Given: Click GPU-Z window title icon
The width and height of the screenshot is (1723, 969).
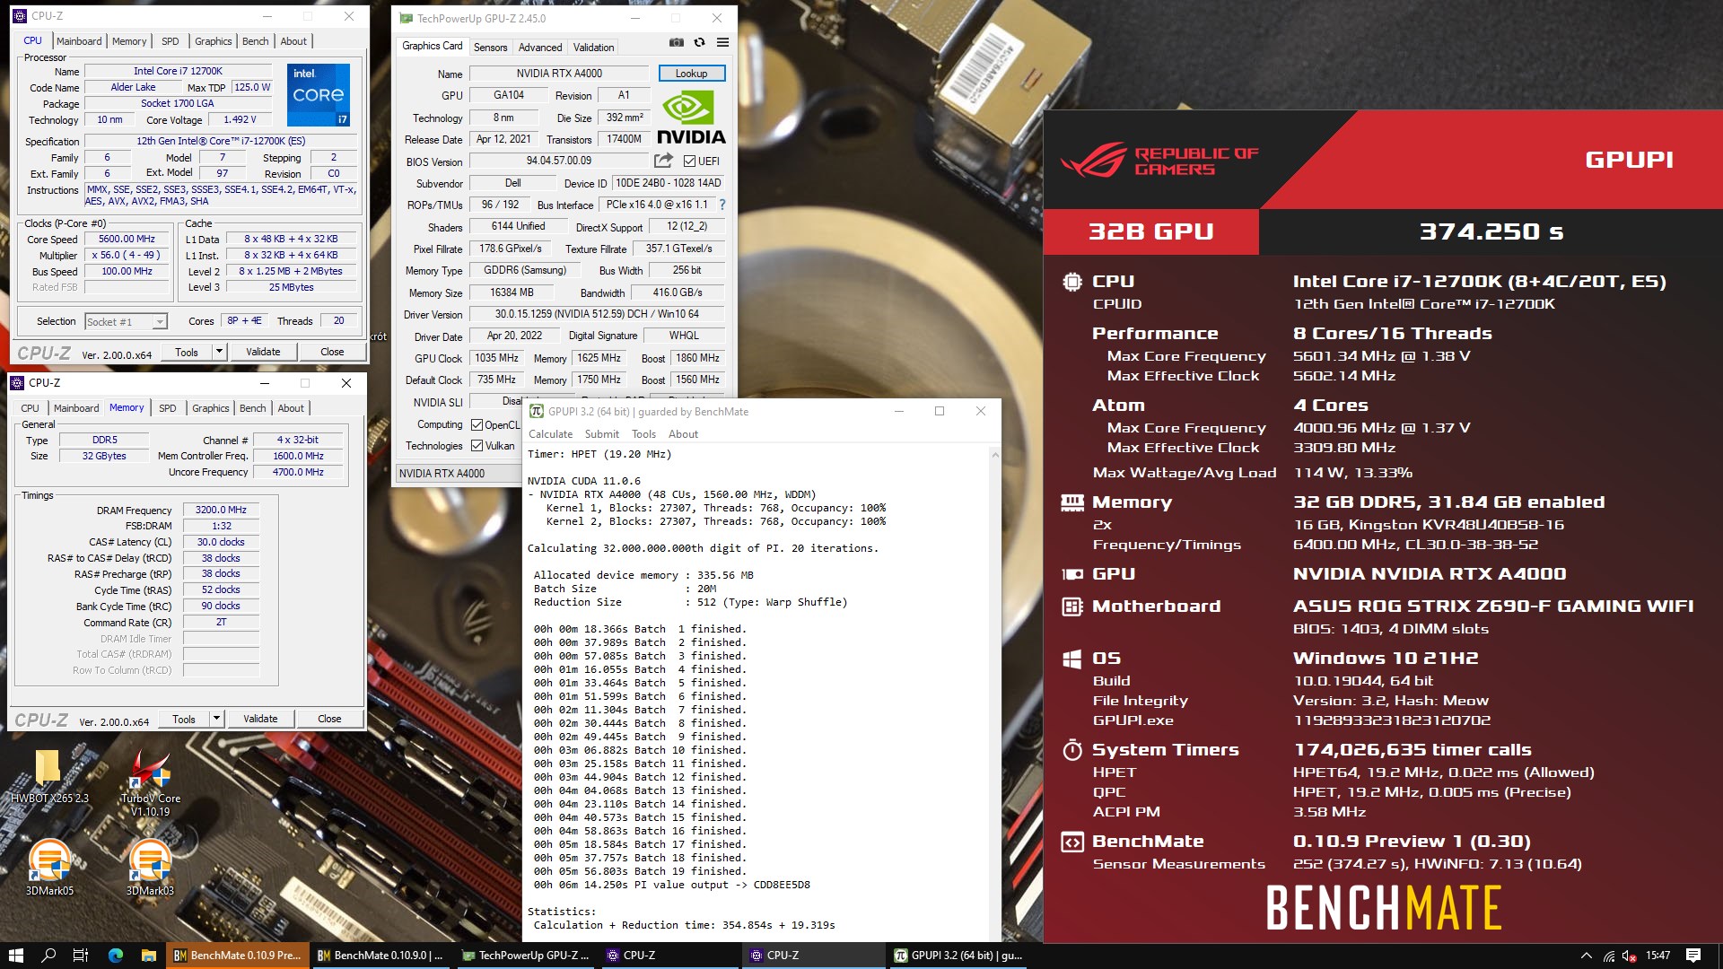Looking at the screenshot, I should [x=406, y=18].
